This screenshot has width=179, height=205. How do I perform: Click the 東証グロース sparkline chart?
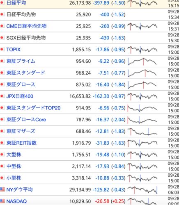point(142,85)
